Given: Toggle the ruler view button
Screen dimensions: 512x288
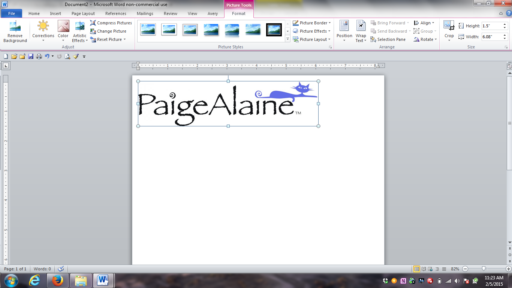Looking at the screenshot, I should click(509, 66).
